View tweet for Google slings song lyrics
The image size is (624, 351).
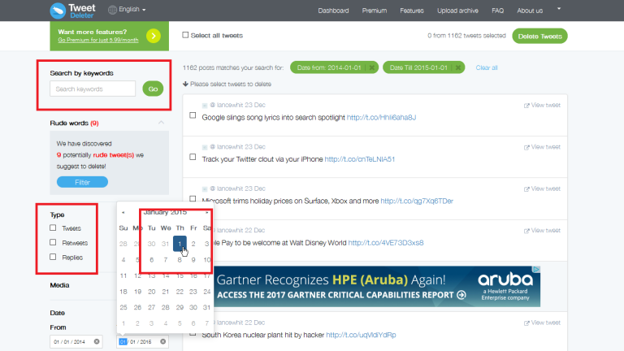(542, 105)
